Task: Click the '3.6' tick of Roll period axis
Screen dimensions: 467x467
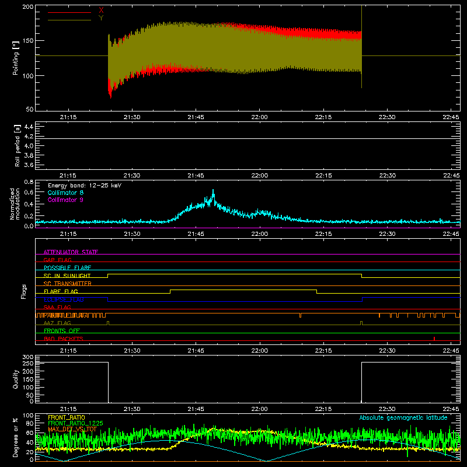Action: click(x=29, y=165)
